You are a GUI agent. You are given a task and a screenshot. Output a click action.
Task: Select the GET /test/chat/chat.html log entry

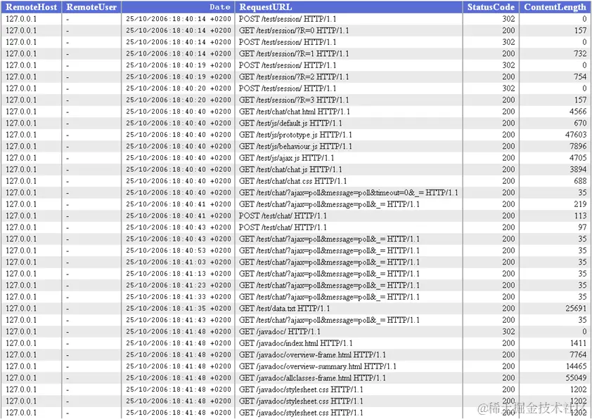point(295,112)
